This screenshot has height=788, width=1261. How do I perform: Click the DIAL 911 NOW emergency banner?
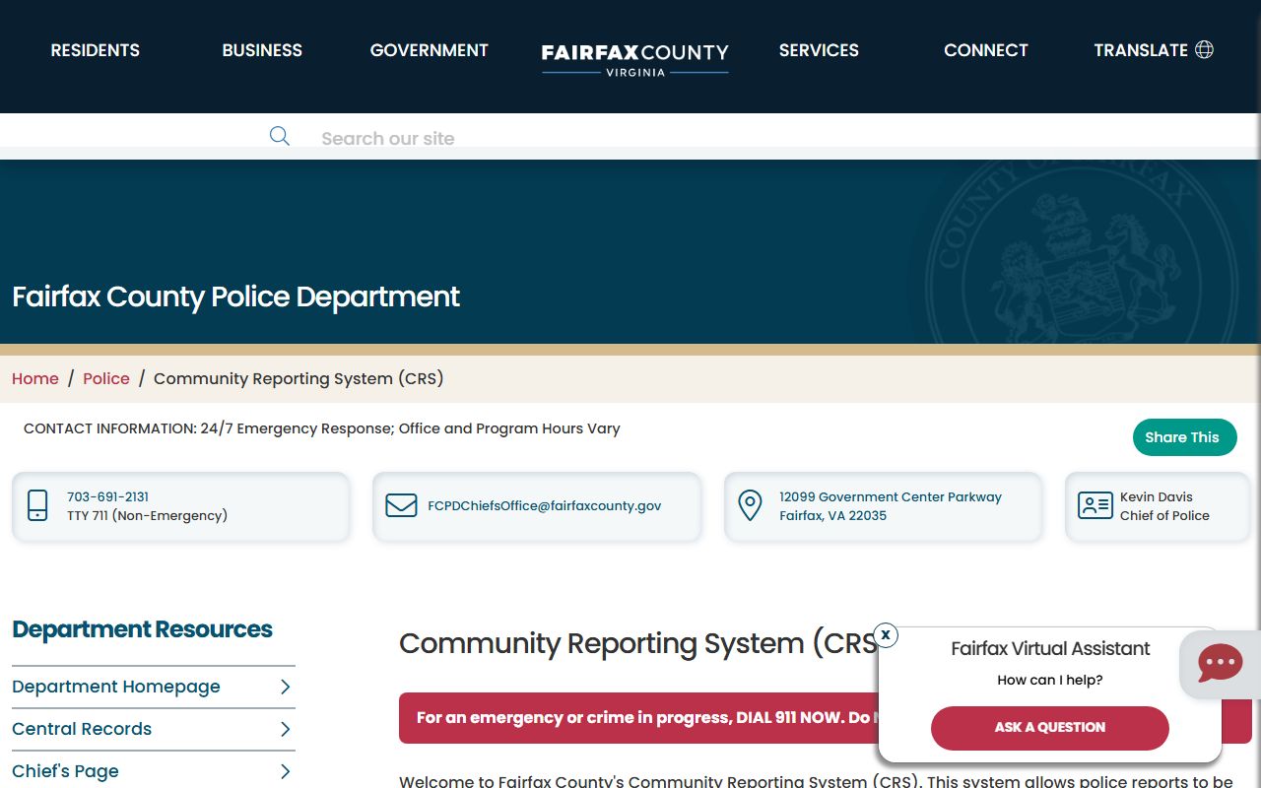click(638, 718)
